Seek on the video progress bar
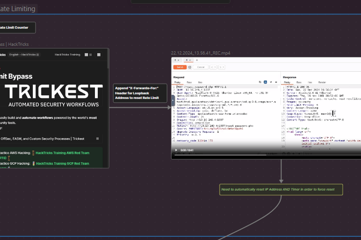Viewport: 361px width, 240px height. (268, 155)
